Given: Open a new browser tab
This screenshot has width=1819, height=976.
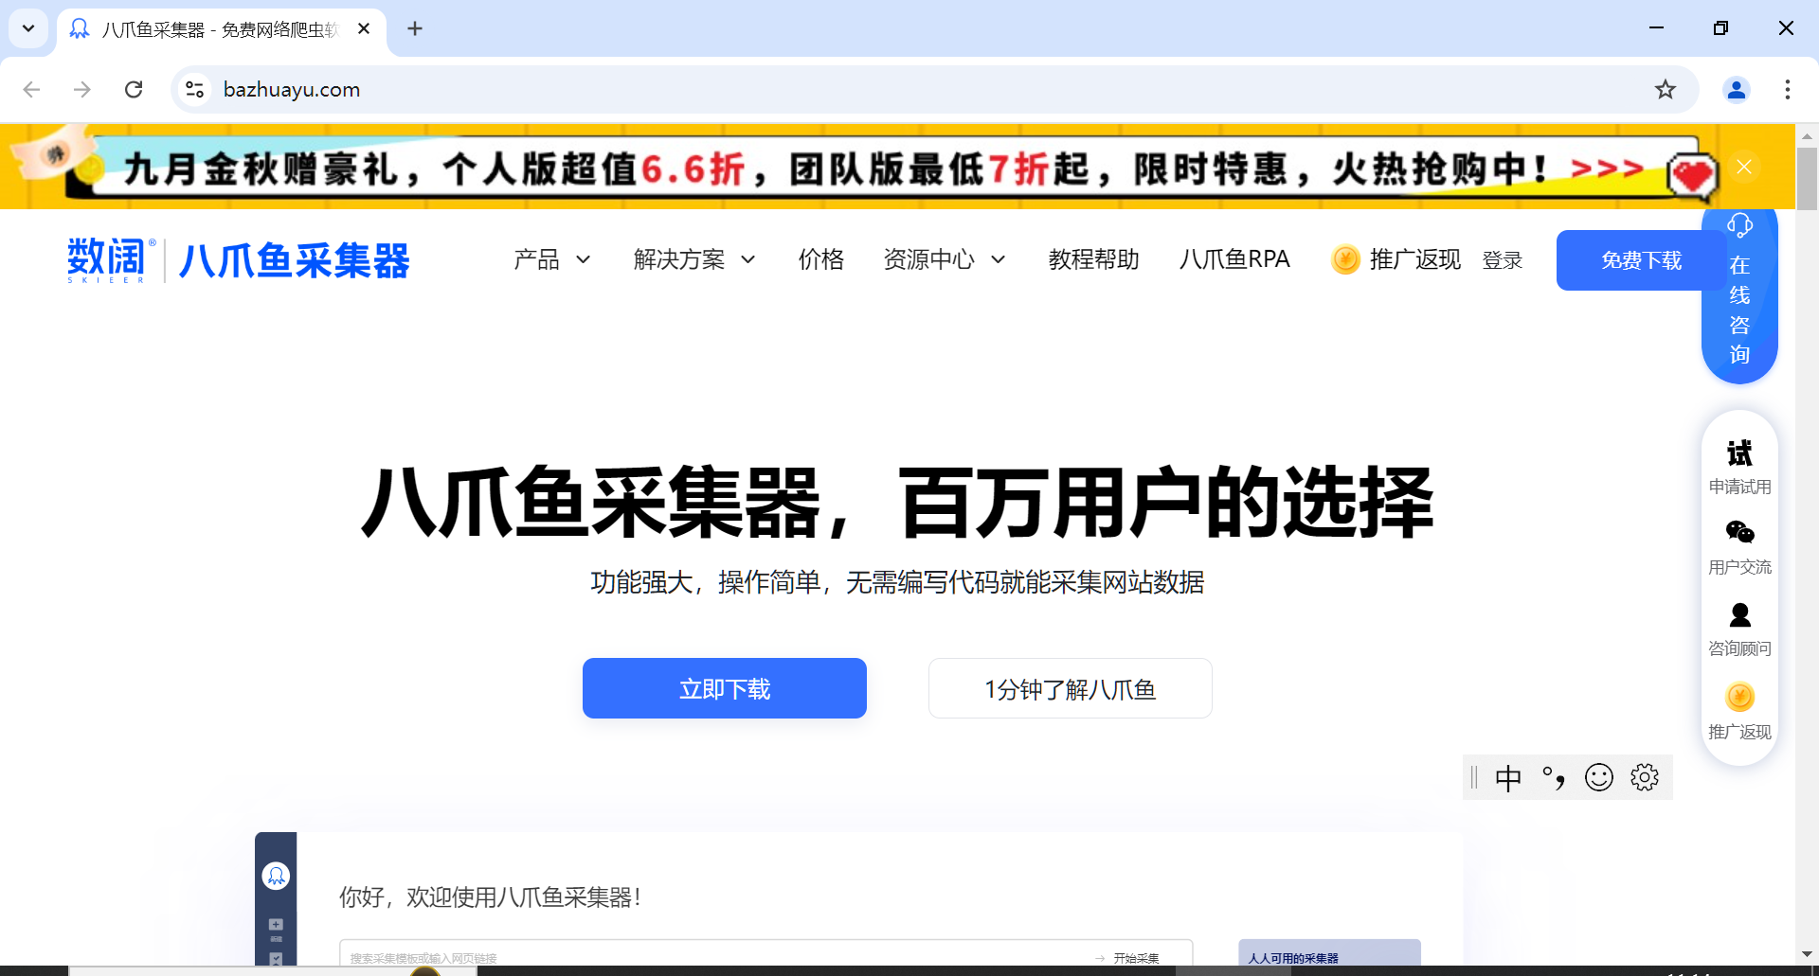Looking at the screenshot, I should point(415,28).
